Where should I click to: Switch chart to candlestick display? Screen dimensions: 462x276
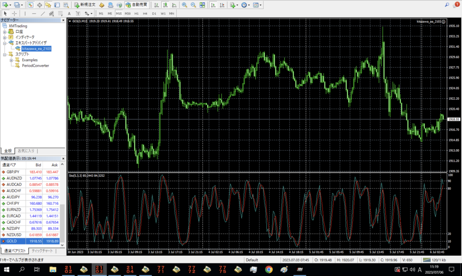pyautogui.click(x=164, y=5)
